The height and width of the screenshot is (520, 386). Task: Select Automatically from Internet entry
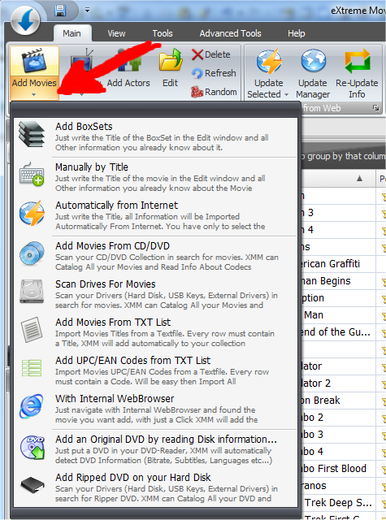tap(155, 215)
